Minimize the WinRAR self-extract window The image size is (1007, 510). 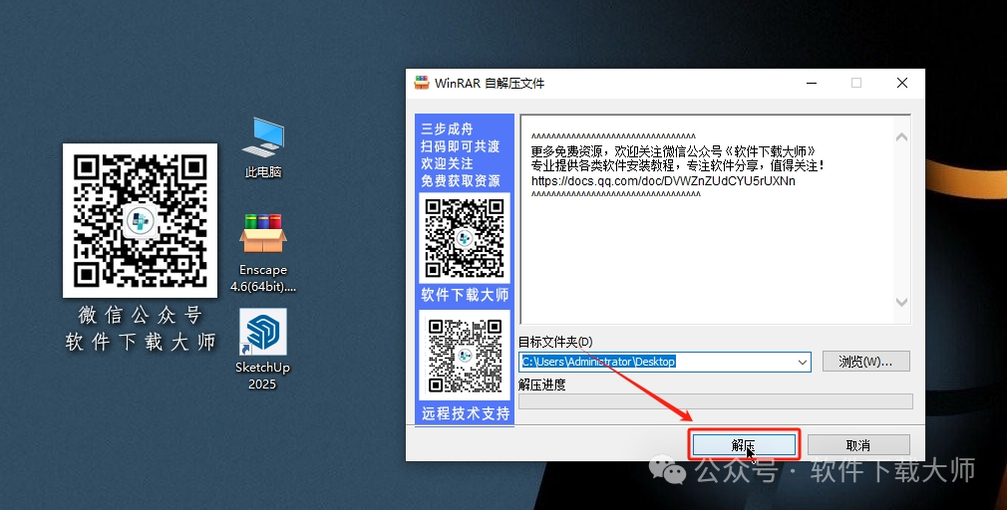pos(812,83)
